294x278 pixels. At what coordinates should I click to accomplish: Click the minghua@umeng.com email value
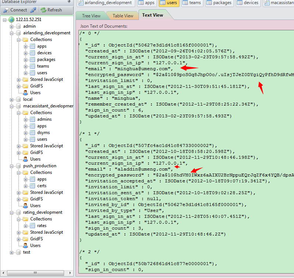coord(143,69)
